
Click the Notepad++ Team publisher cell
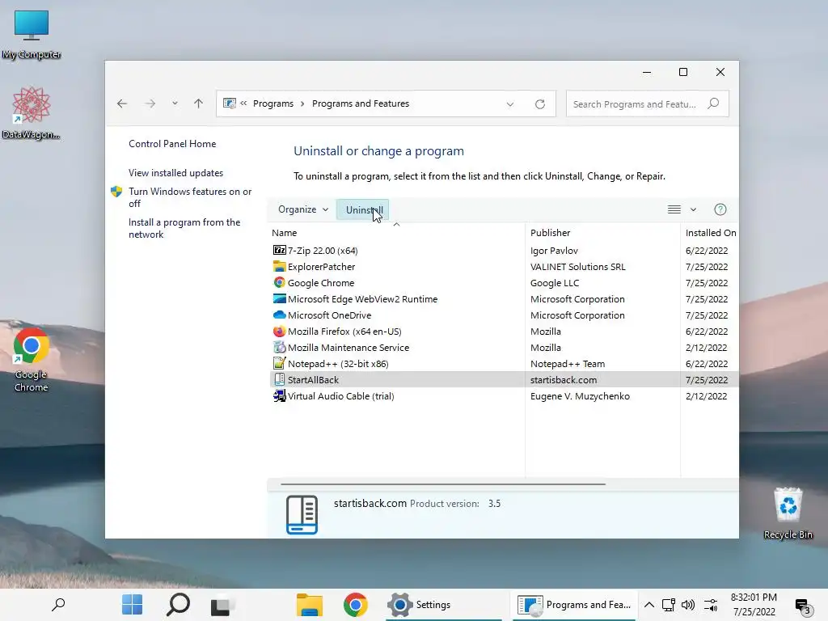tap(568, 364)
